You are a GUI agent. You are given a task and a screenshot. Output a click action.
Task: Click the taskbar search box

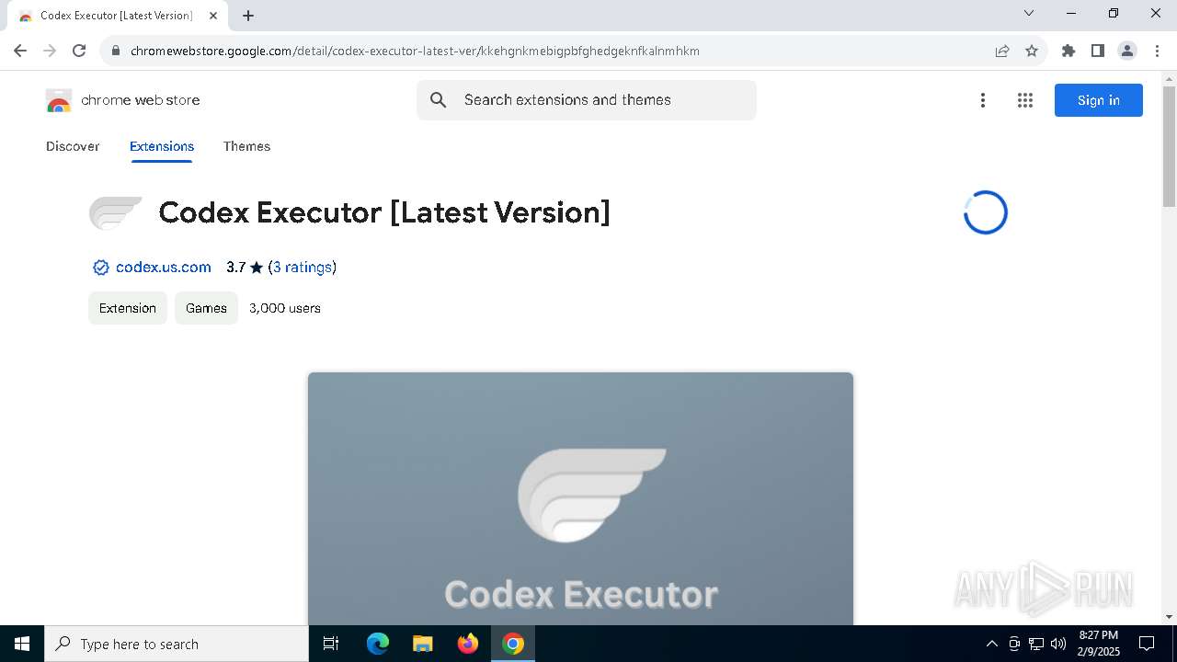(177, 644)
